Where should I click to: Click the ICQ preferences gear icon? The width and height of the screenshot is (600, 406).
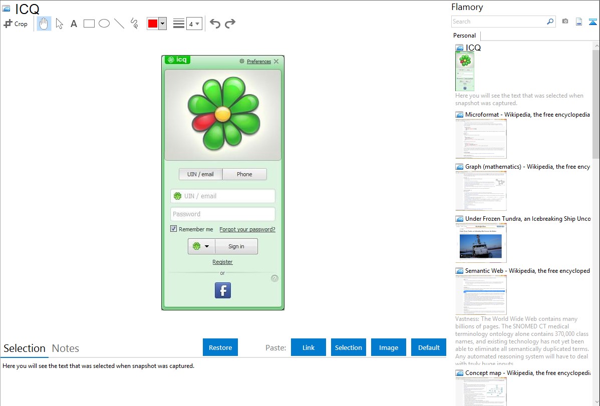(x=242, y=61)
